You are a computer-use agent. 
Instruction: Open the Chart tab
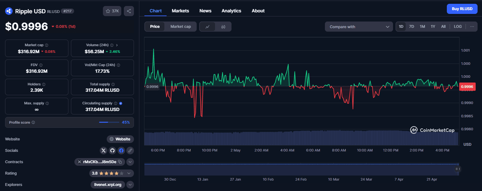[x=155, y=11]
